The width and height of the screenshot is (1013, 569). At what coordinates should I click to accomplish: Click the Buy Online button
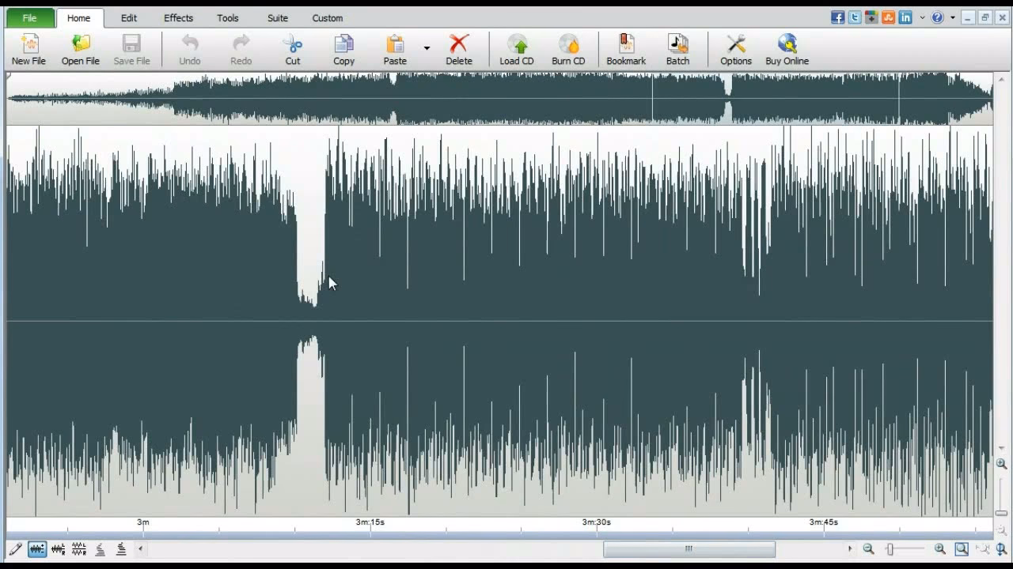[786, 49]
